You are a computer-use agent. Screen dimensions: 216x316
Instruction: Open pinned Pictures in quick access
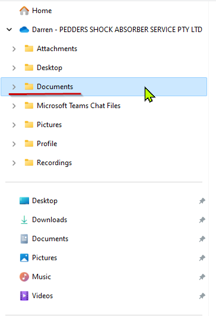tap(45, 258)
